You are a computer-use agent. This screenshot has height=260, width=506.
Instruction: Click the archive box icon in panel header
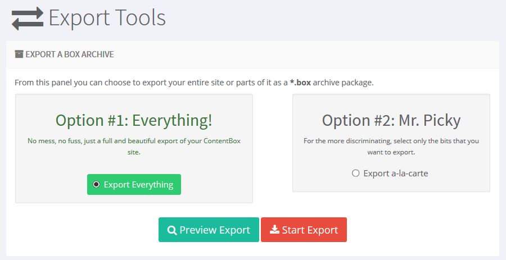tap(19, 54)
